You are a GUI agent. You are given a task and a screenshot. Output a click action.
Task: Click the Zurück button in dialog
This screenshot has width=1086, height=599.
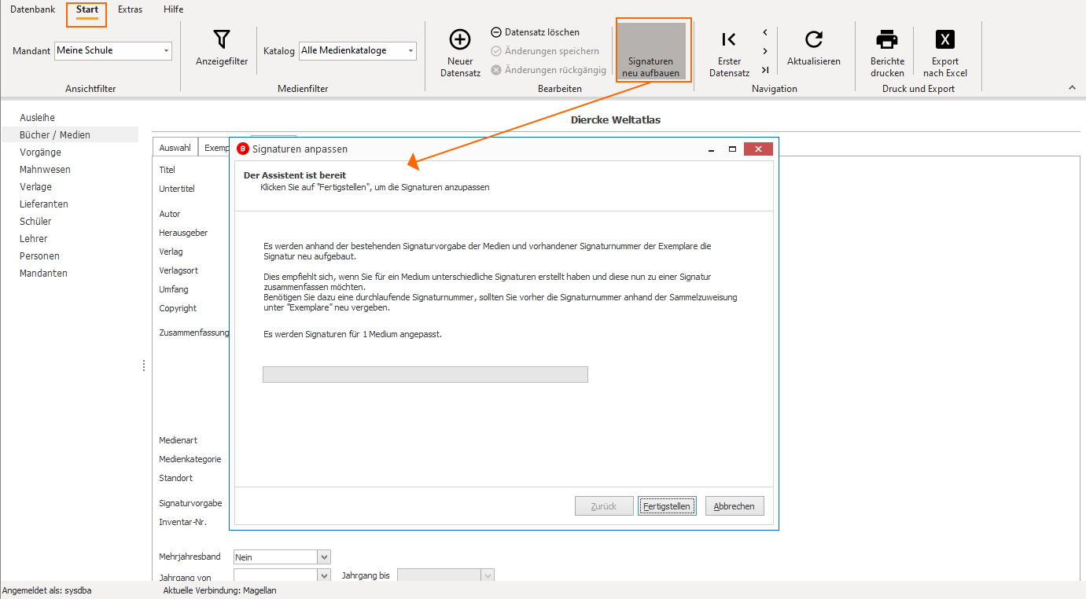click(604, 506)
